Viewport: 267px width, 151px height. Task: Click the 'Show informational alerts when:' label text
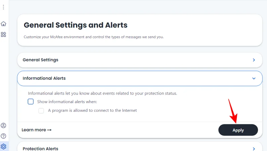click(x=67, y=102)
